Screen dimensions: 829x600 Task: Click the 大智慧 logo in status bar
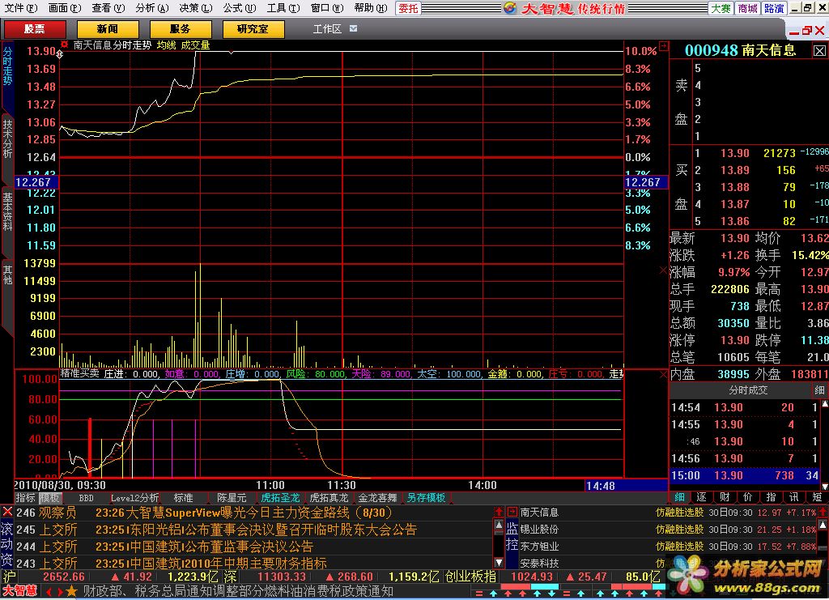(x=20, y=591)
